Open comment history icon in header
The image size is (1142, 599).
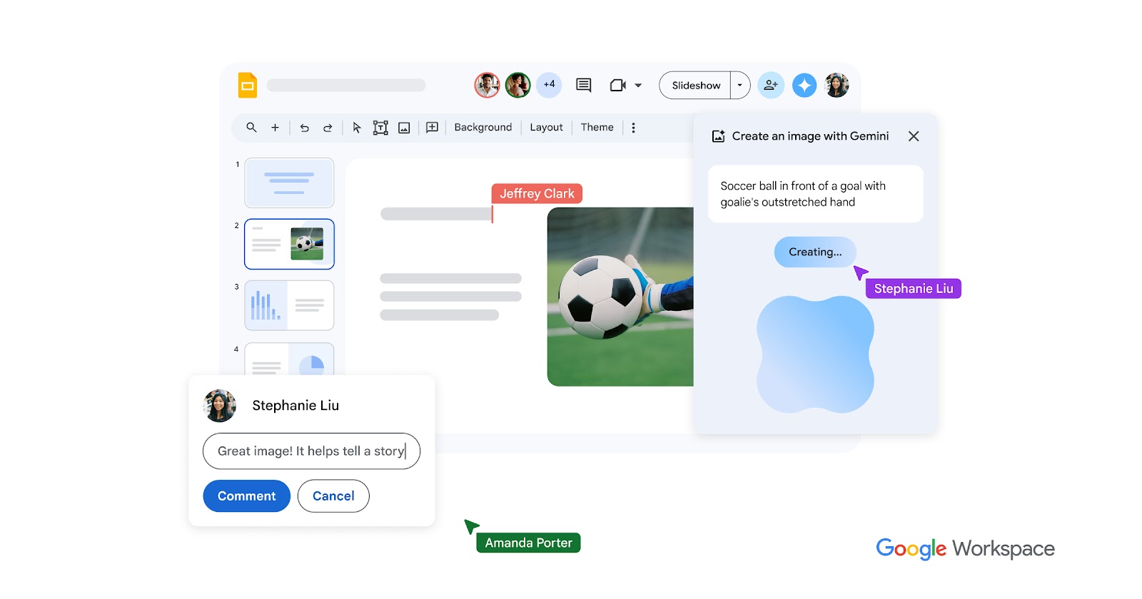583,86
